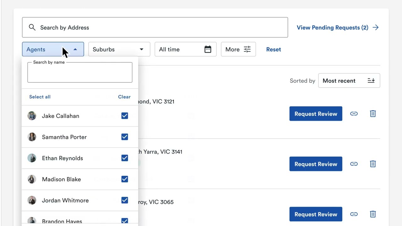
Task: Uncheck the Jordan Whitmore checkbox
Action: [125, 200]
